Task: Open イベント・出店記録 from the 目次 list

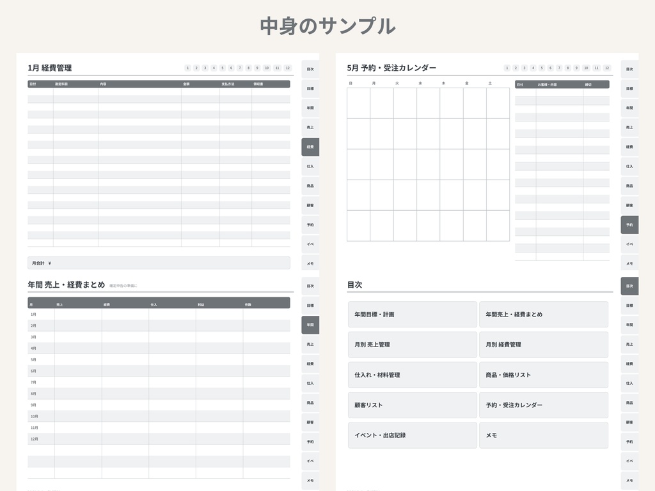Action: click(x=413, y=435)
